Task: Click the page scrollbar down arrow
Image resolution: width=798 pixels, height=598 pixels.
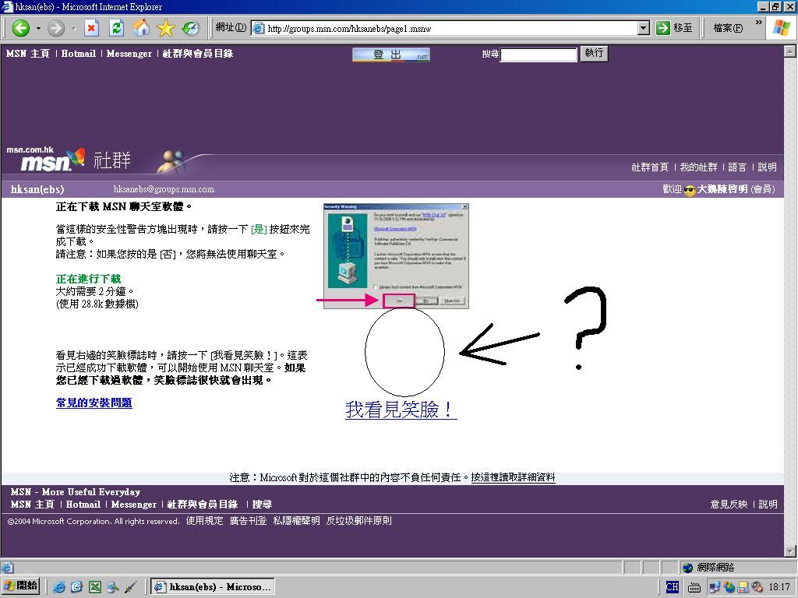Action: pos(790,551)
